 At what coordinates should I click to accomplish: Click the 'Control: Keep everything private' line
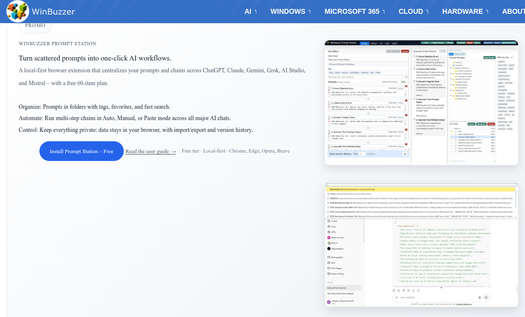tap(136, 130)
